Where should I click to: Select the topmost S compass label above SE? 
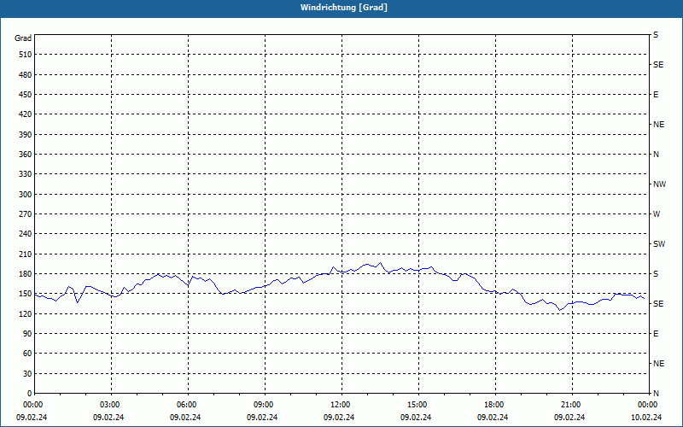point(656,35)
